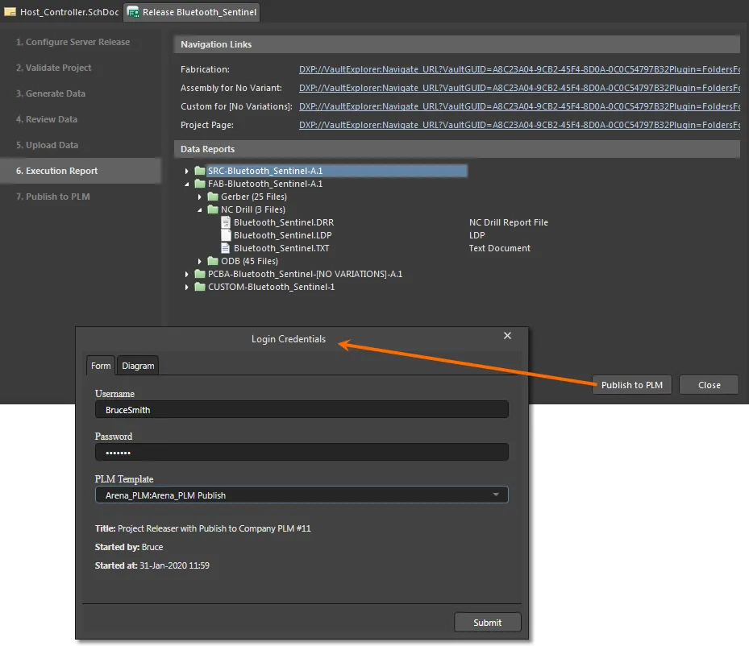Click the Close button in the release view

point(709,385)
